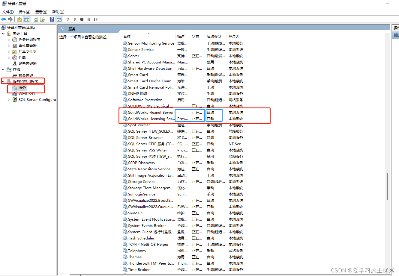The height and width of the screenshot is (276, 399).
Task: Select 服务和应用程序 in the tree
Action: click(25, 82)
